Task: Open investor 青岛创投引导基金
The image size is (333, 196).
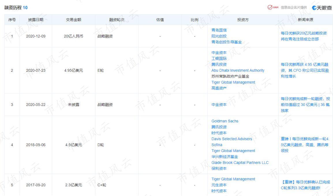Action: point(227,42)
